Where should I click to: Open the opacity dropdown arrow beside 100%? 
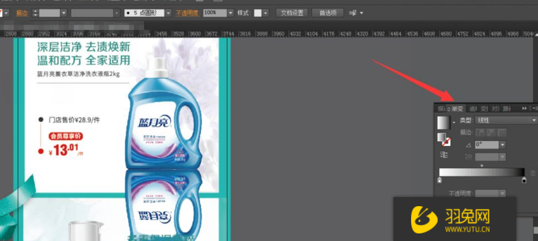pos(231,13)
